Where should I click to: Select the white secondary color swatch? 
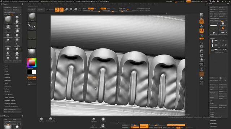34,72
